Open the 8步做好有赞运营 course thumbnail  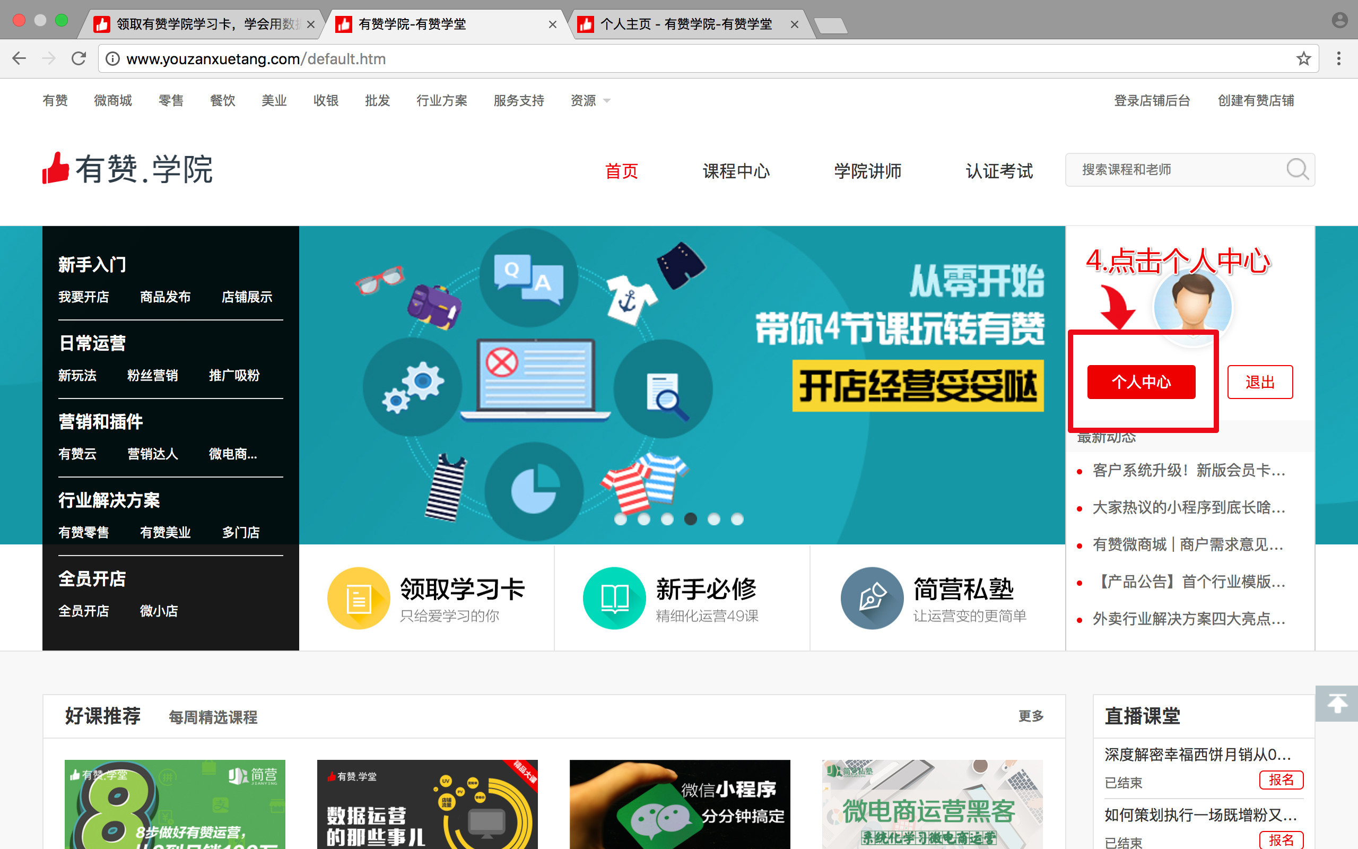point(175,804)
